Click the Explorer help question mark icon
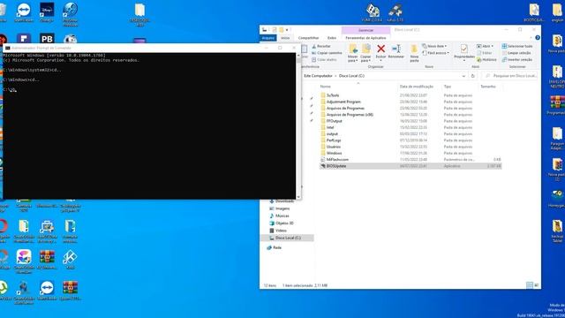Viewport: 565px width, 318px height. coord(538,37)
